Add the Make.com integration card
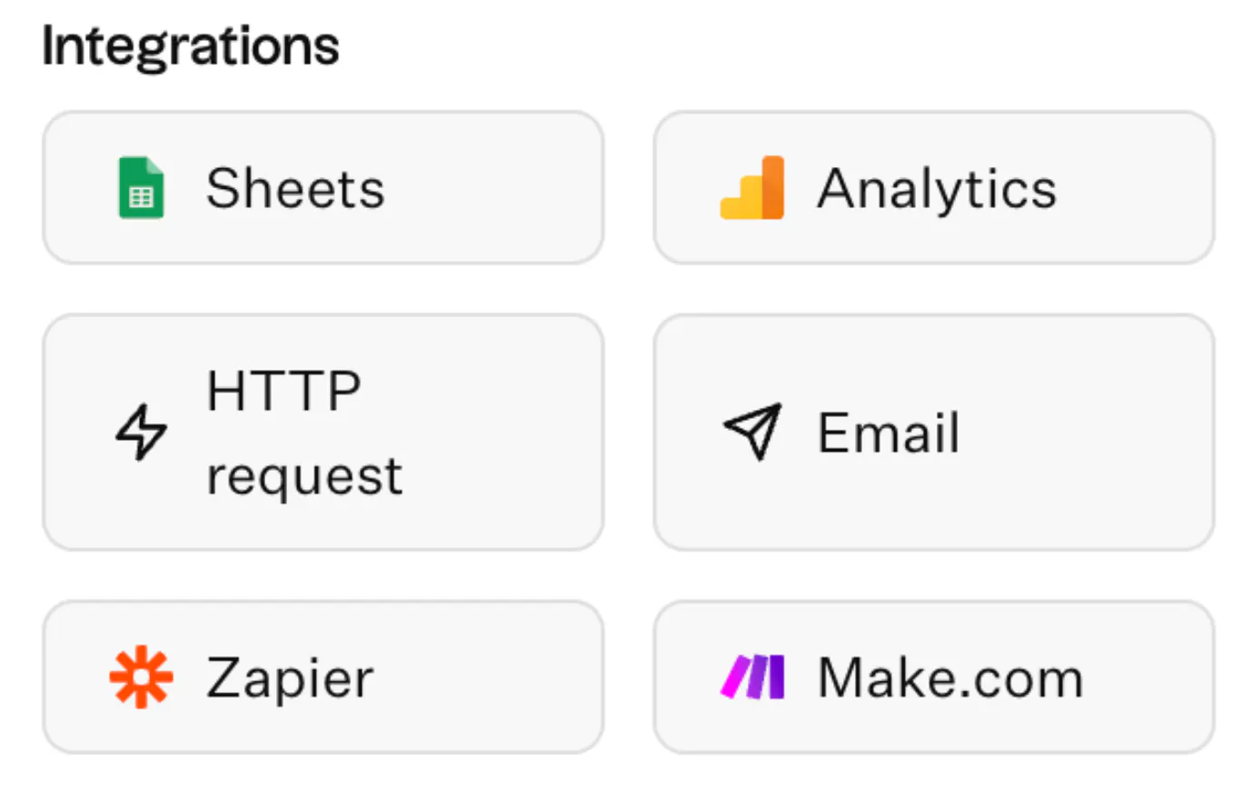 (933, 678)
